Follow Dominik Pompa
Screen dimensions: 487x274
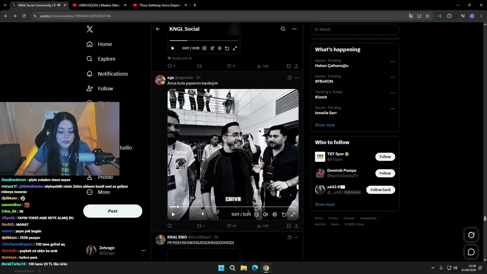click(385, 173)
